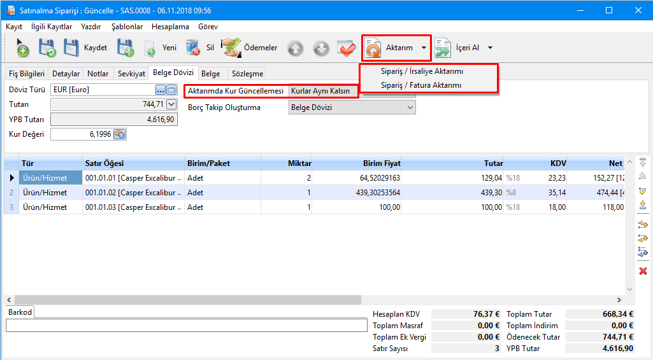Switch to the Notlar tab
The height and width of the screenshot is (360, 653).
point(98,74)
